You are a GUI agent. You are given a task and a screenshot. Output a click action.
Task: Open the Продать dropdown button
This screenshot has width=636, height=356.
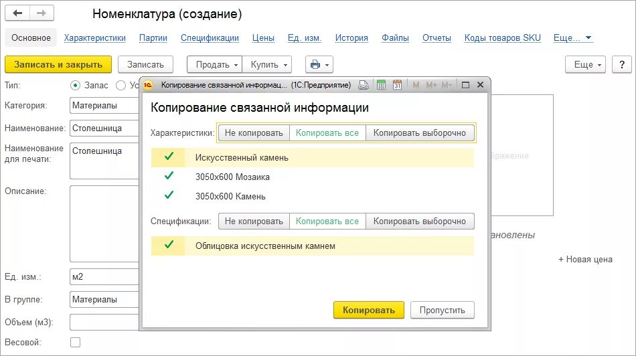coord(215,64)
